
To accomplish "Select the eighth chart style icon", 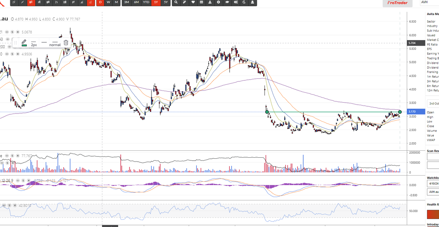I will point(73,2).
